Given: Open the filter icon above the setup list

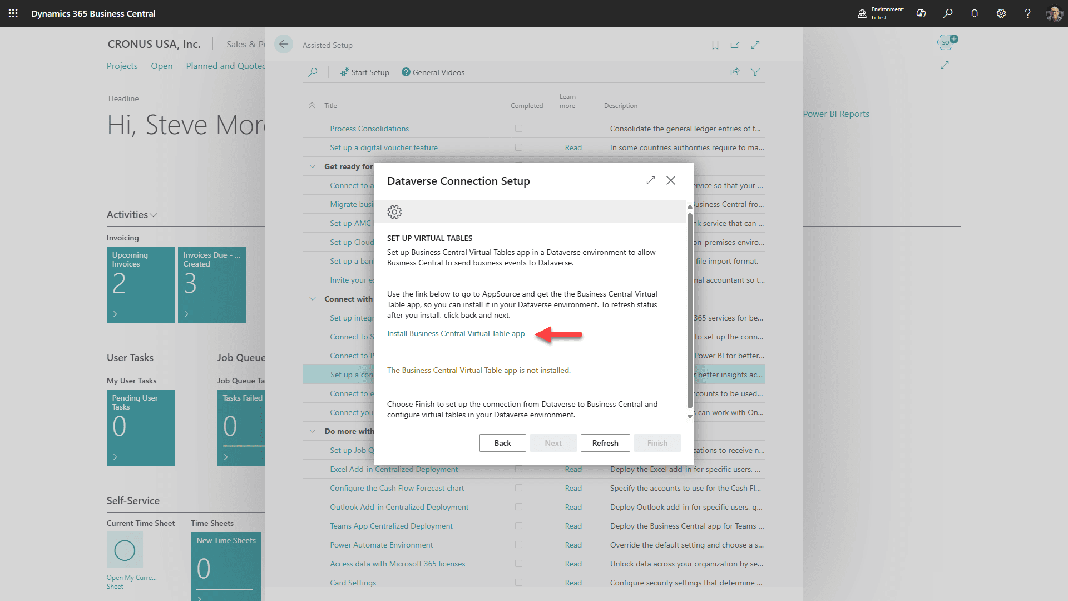Looking at the screenshot, I should [755, 71].
